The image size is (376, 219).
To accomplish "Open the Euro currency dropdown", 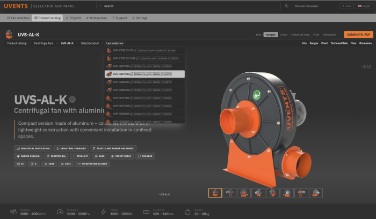I will click(x=346, y=6).
